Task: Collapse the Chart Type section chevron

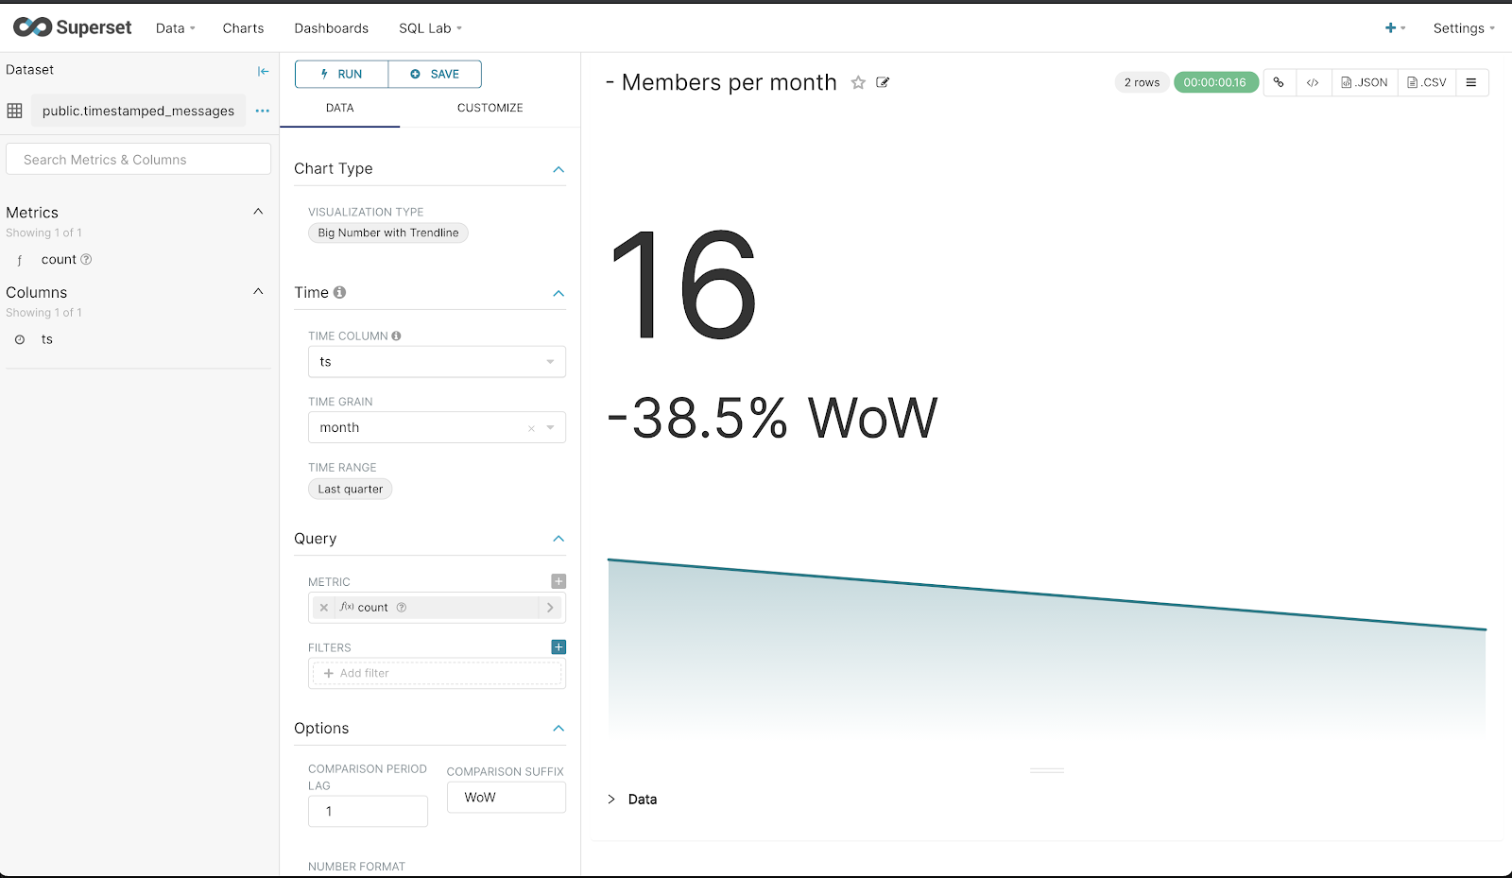Action: point(559,169)
